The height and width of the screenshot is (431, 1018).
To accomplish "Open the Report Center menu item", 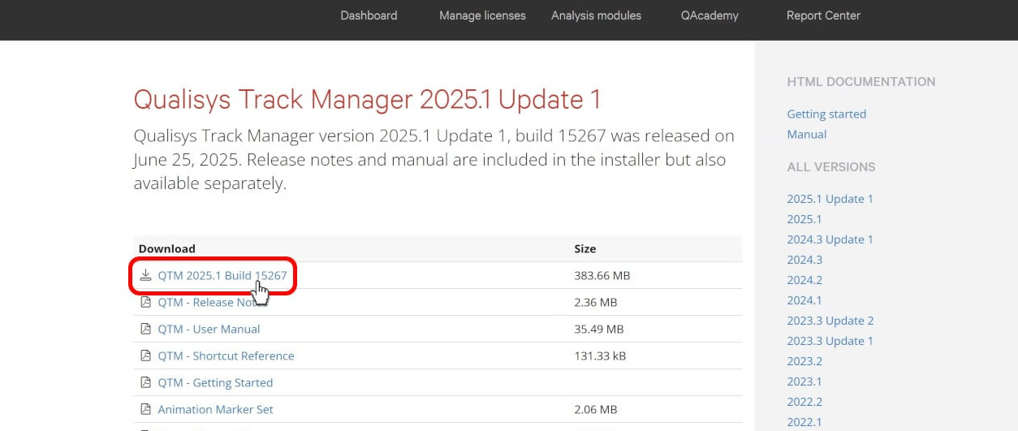I will 823,15.
